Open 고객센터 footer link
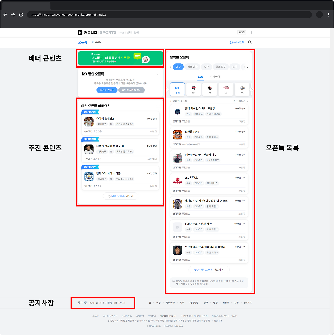This screenshot has height=335, width=334. click(140, 316)
